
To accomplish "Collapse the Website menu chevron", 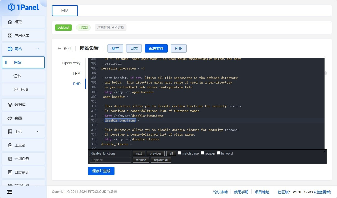I will click(38, 49).
